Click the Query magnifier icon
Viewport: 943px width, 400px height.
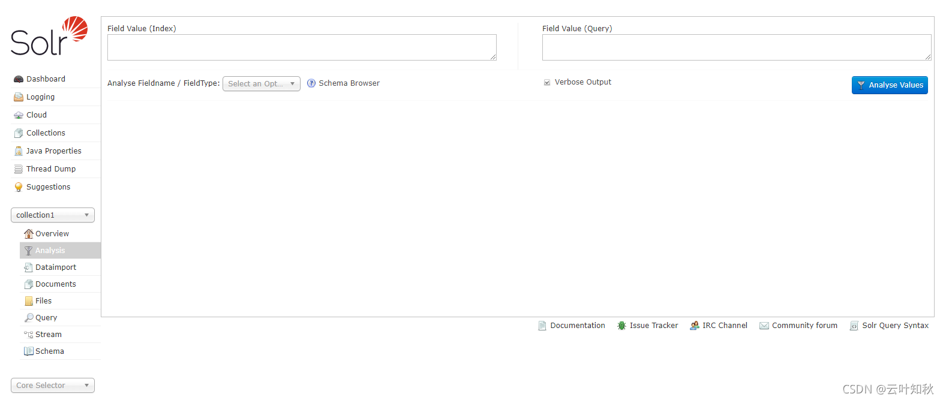pyautogui.click(x=28, y=318)
